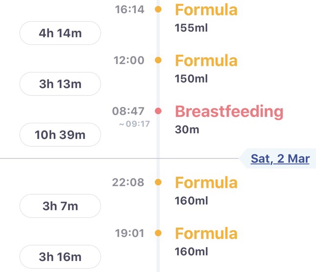Open the Breastfeeding entry title
The image size is (316, 272).
point(229,112)
